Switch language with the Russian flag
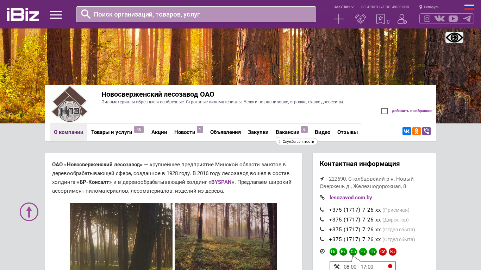481x270 pixels. 469,7
